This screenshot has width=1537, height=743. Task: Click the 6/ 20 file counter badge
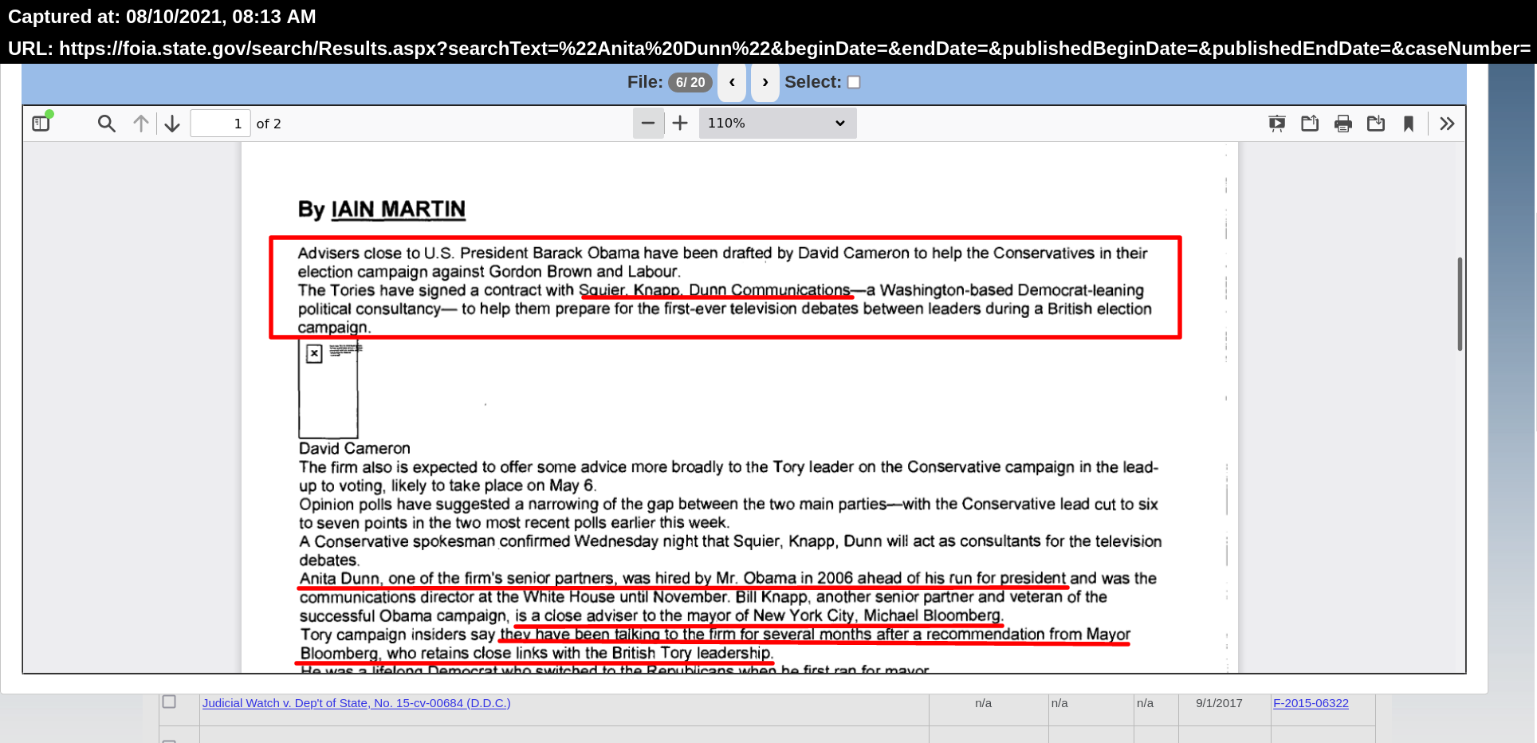[690, 82]
